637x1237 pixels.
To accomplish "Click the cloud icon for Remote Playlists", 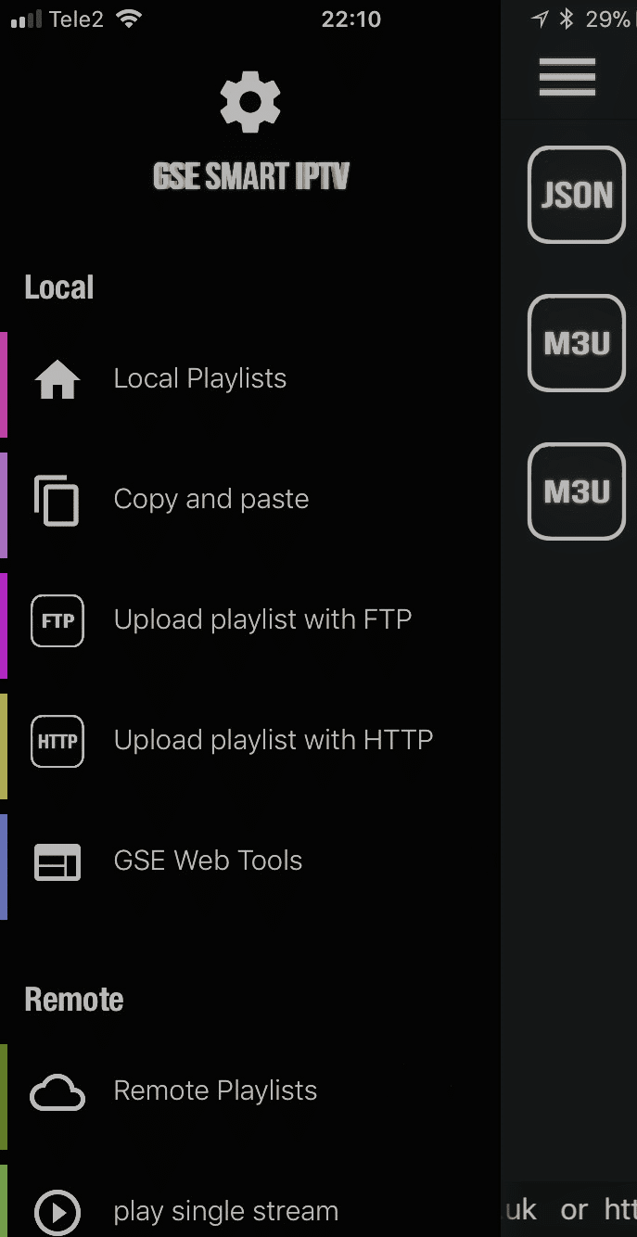I will coord(57,1092).
